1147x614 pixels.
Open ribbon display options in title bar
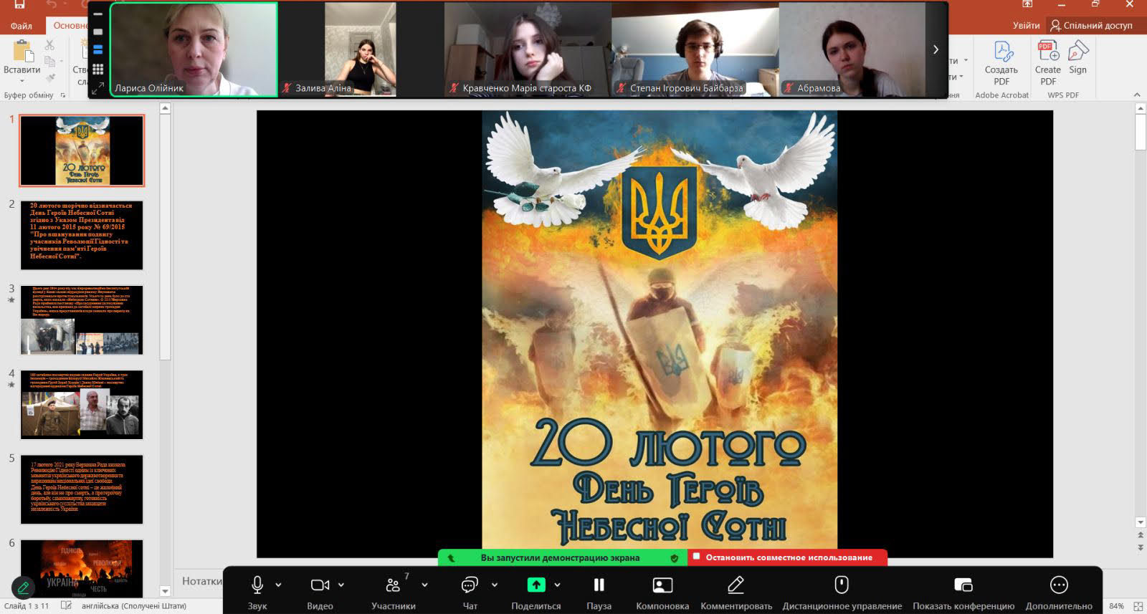click(x=1027, y=4)
